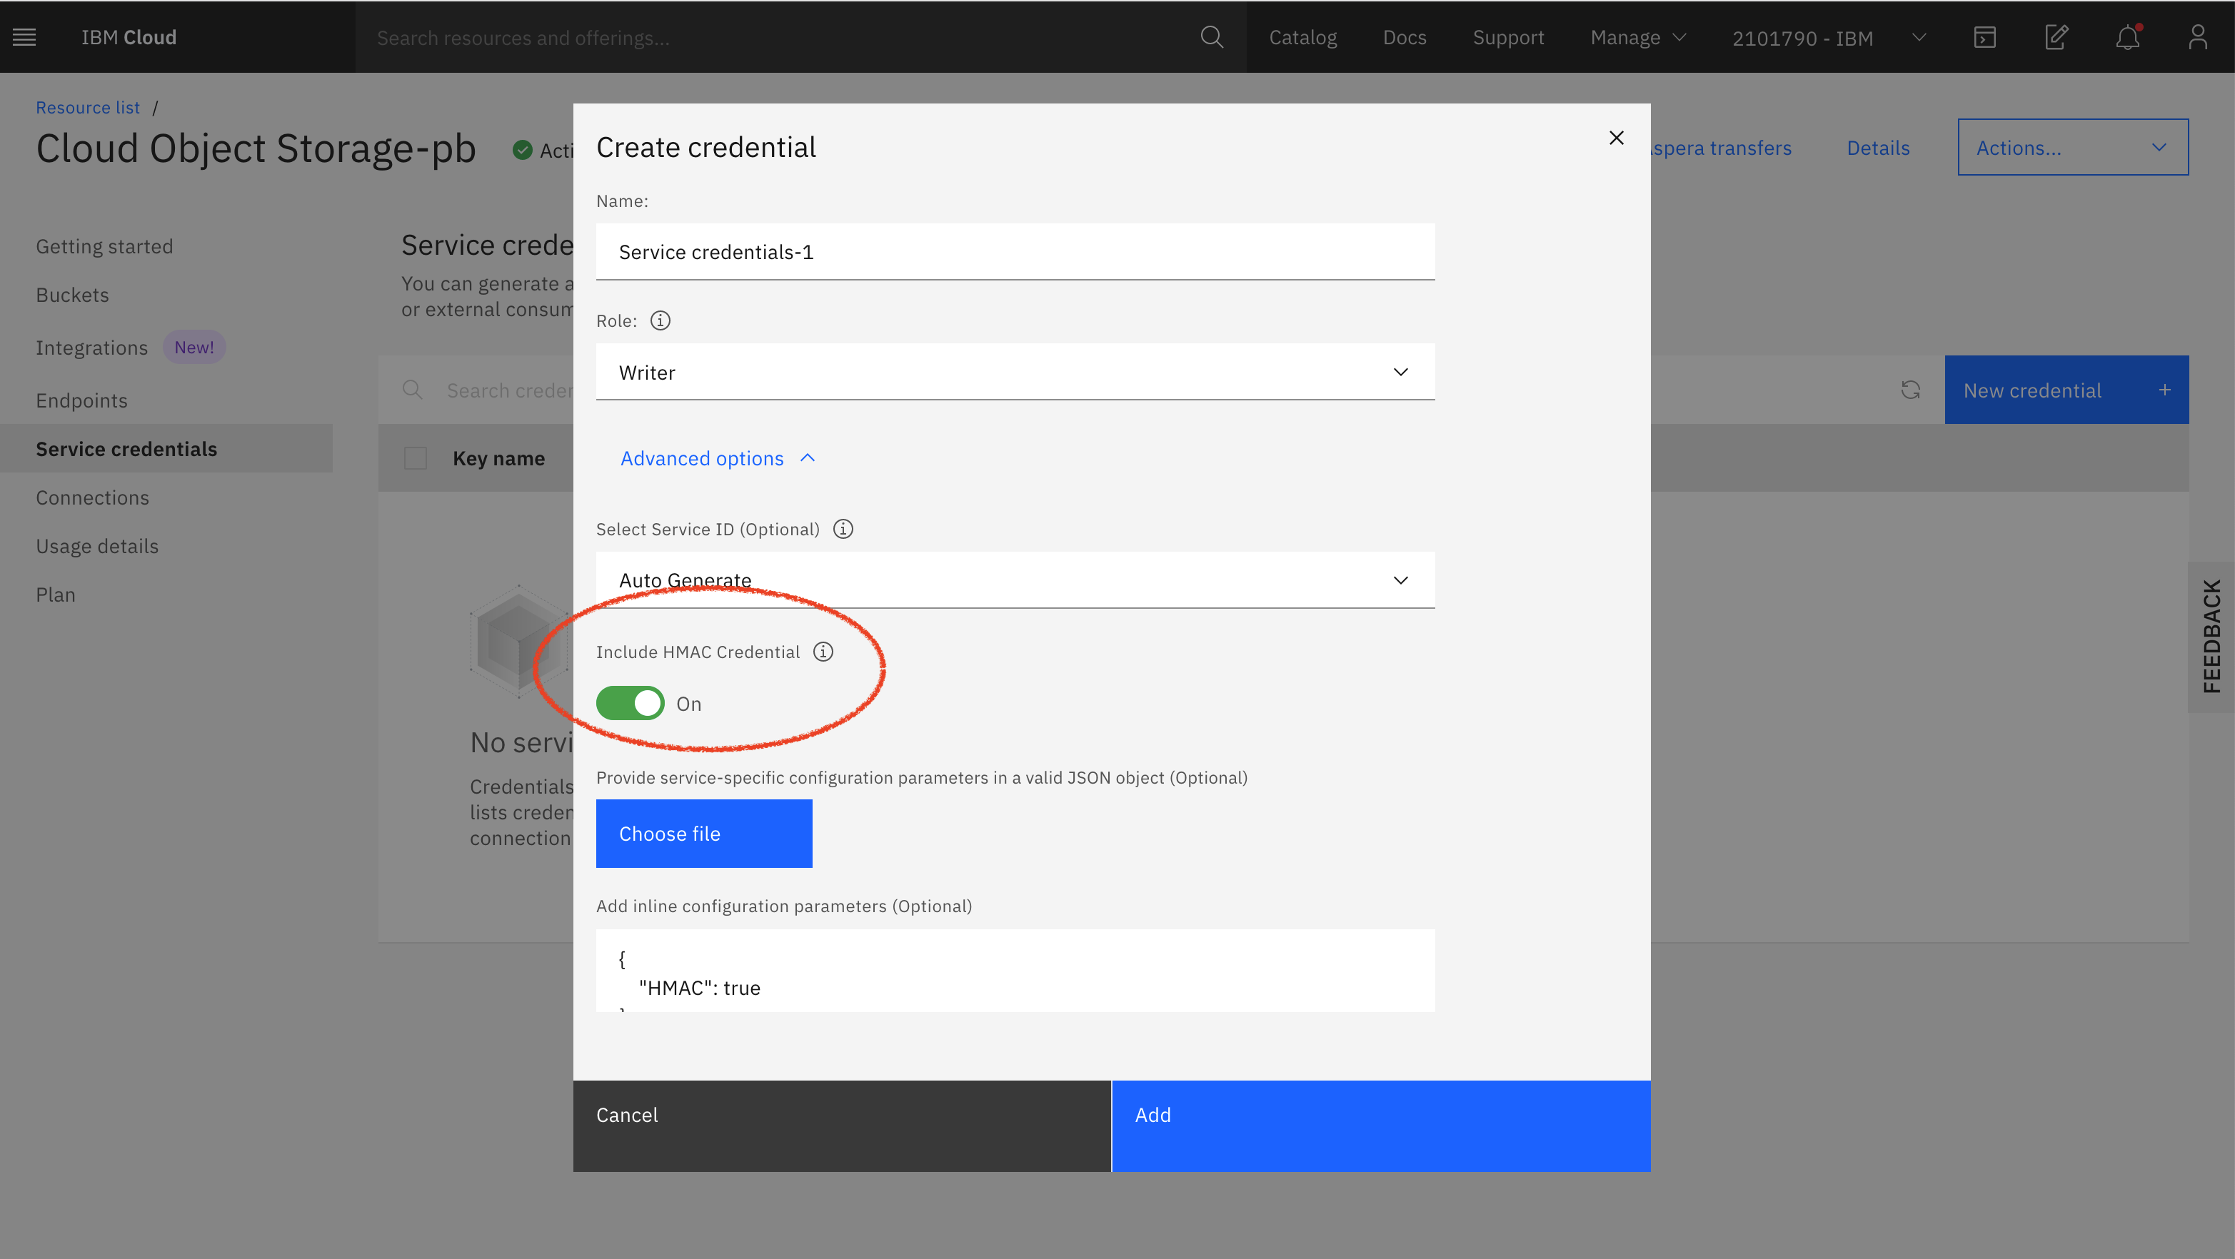The image size is (2235, 1259).
Task: Click the search magnifier icon in header
Action: coord(1211,37)
